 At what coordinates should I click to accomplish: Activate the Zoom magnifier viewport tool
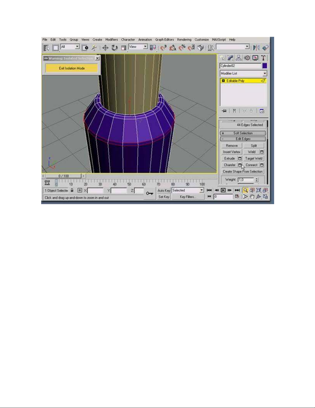[x=246, y=190]
